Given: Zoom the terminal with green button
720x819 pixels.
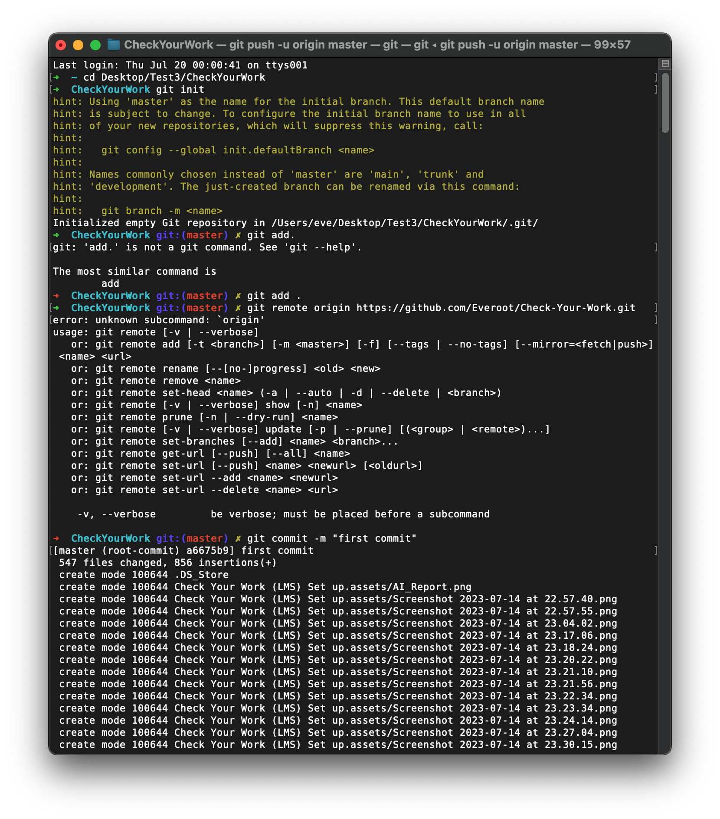Looking at the screenshot, I should coord(95,45).
